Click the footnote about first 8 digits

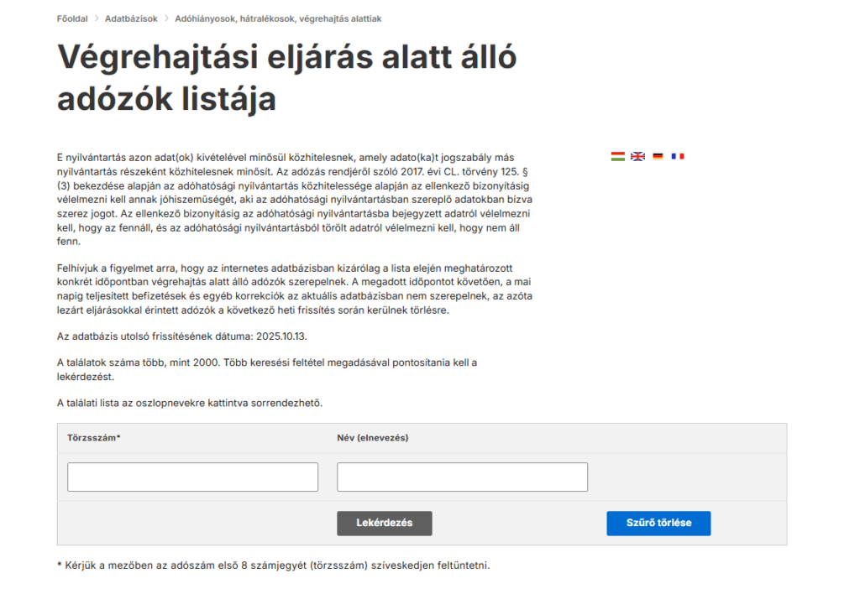click(273, 565)
